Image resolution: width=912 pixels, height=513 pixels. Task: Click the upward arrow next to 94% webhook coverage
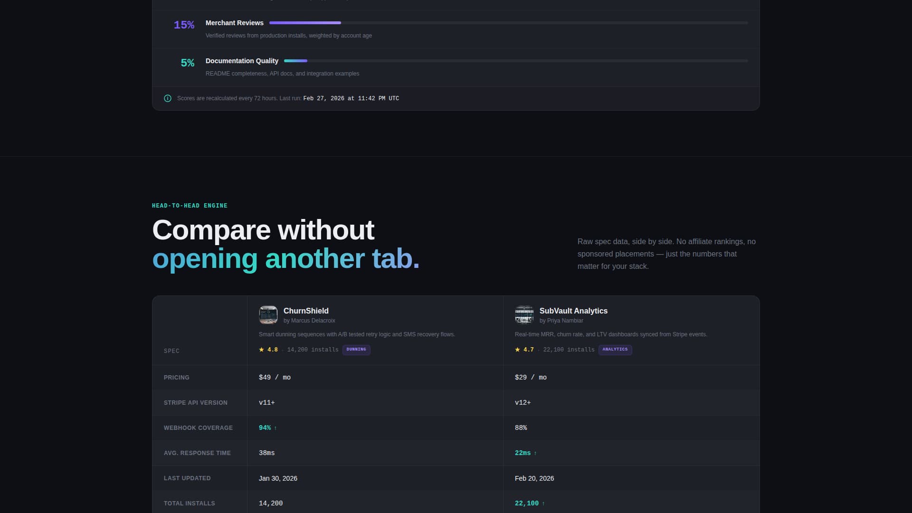point(276,428)
